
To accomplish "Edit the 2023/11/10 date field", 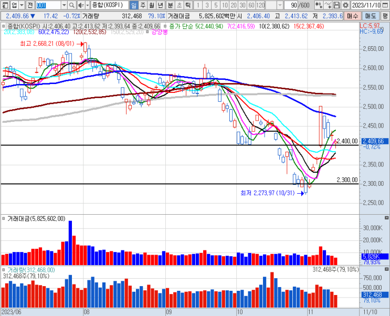I will (366, 5).
